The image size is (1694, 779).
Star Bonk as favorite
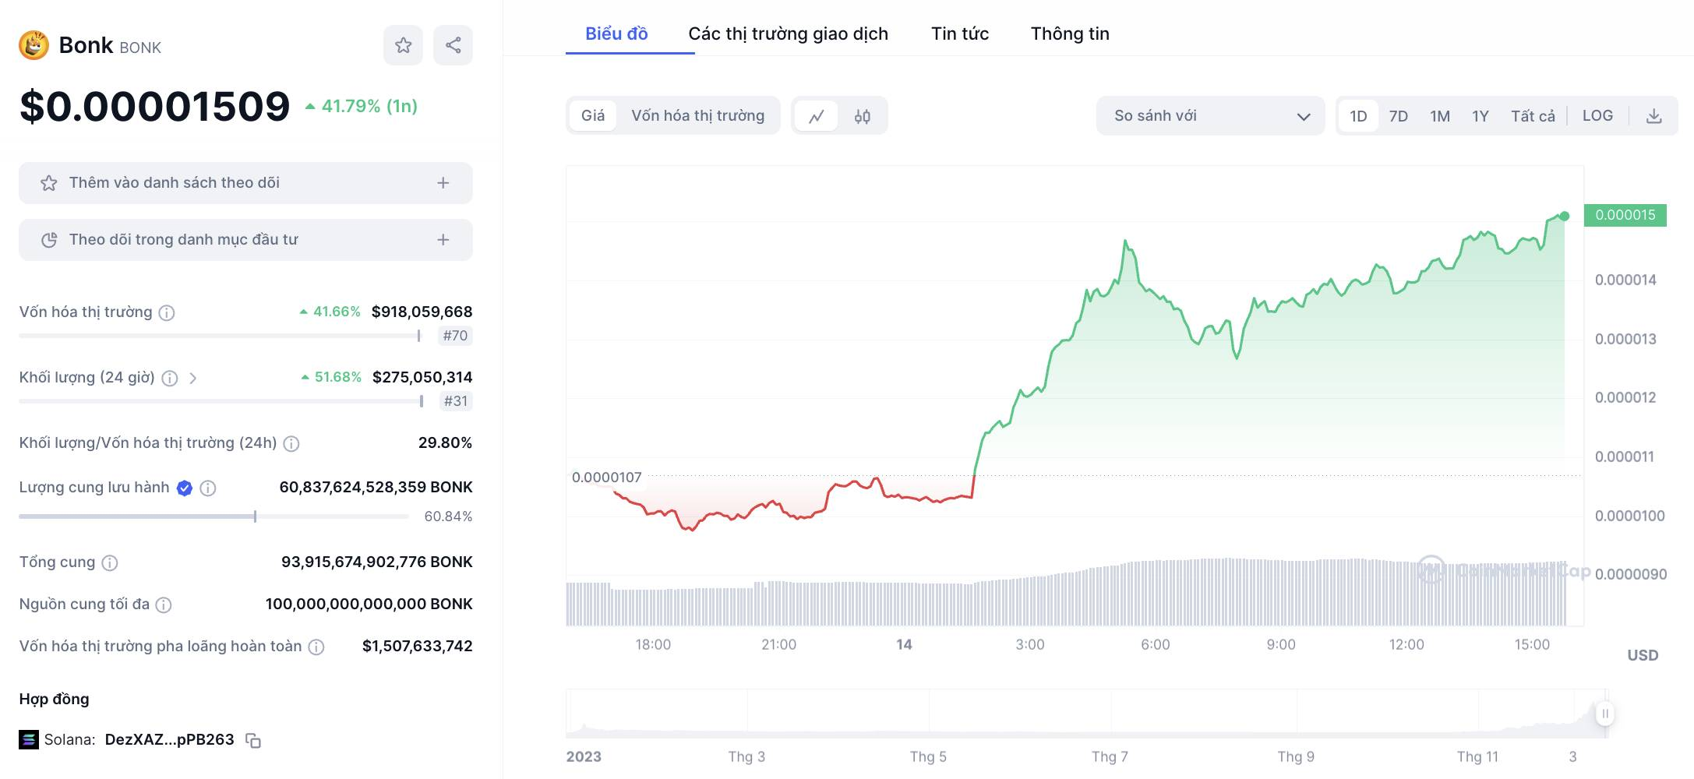click(403, 45)
